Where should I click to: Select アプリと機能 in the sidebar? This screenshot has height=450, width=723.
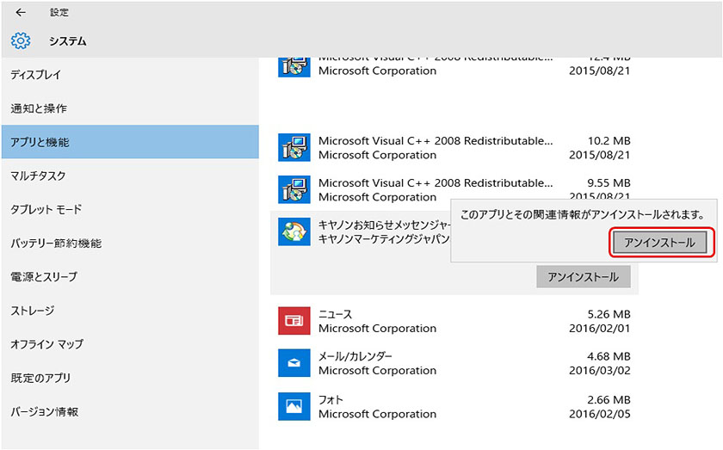[40, 142]
